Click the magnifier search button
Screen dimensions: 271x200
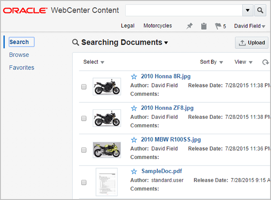(260, 10)
